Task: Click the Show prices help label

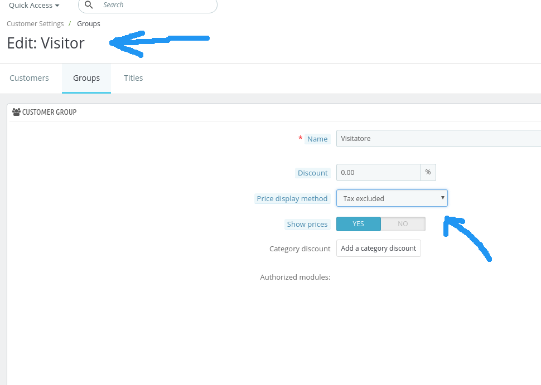Action: [x=307, y=223]
